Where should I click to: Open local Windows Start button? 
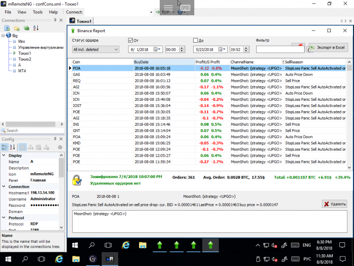point(8,259)
